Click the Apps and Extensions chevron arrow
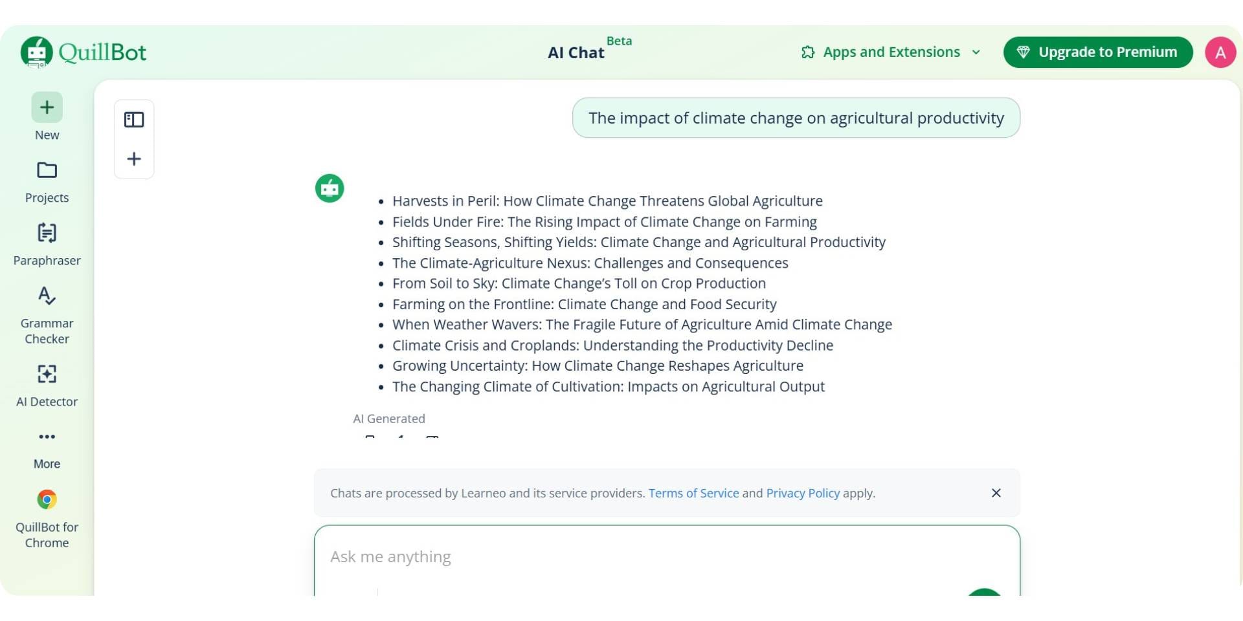This screenshot has height=621, width=1243. pos(976,52)
